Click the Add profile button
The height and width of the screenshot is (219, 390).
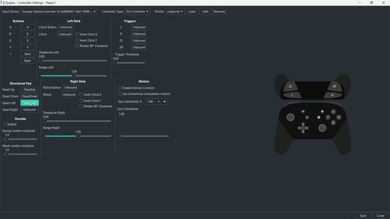(x=205, y=12)
